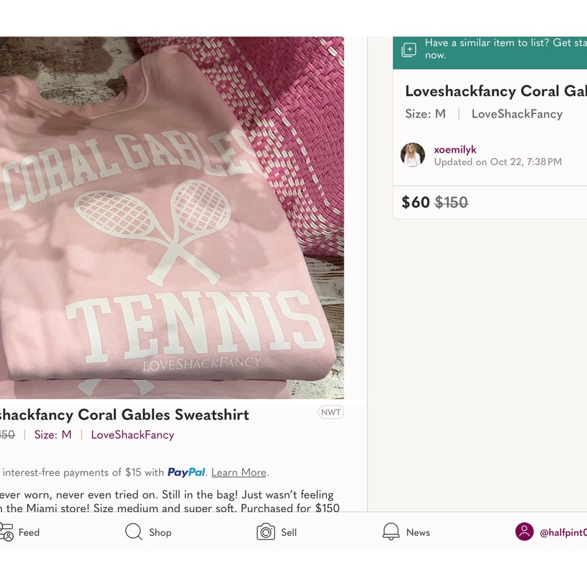Click the PayPal logo in payment text
587x587 pixels.
pos(185,472)
